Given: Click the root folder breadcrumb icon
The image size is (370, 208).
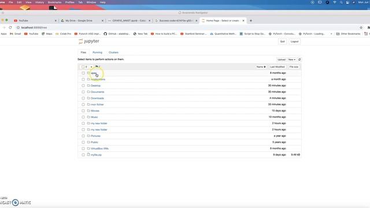Looking at the screenshot, I should [97, 66].
